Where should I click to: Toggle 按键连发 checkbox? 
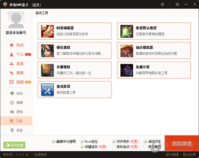point(82,147)
